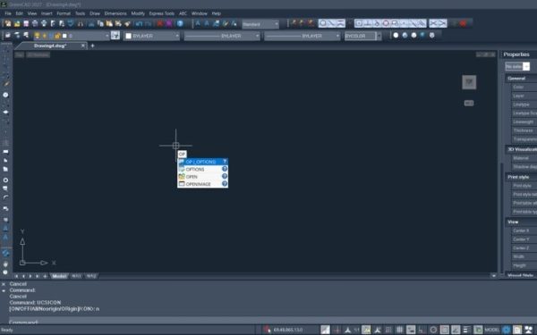537x335 pixels.
Task: Open the Modify menu
Action: pos(138,13)
